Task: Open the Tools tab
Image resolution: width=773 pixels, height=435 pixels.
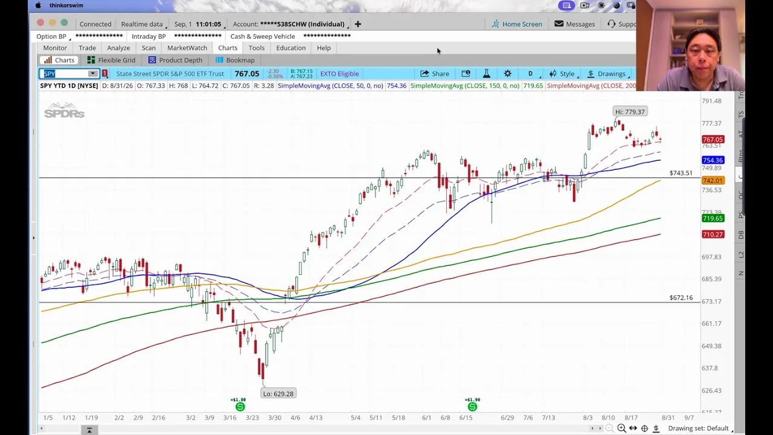Action: point(257,48)
